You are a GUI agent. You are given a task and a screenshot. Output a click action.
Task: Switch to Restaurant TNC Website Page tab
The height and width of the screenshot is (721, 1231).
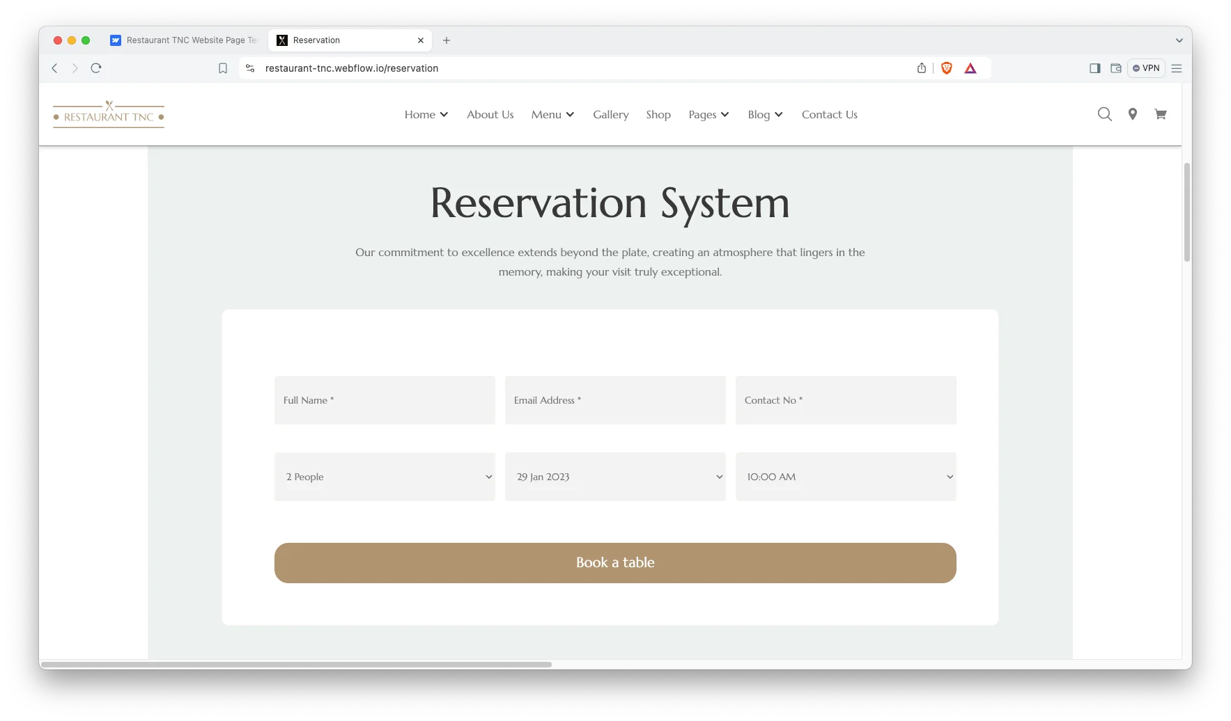coord(185,40)
